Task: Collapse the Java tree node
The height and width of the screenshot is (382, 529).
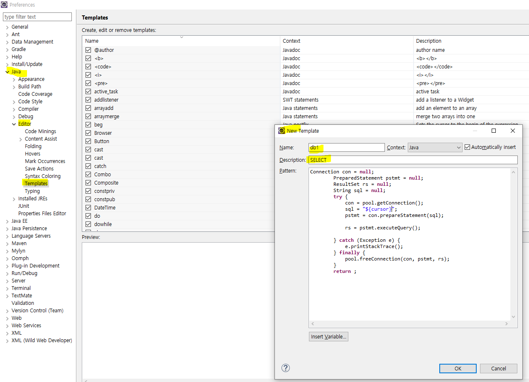Action: 7,72
